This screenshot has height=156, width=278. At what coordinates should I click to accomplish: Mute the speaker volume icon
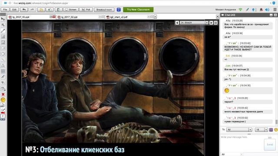(x=267, y=10)
